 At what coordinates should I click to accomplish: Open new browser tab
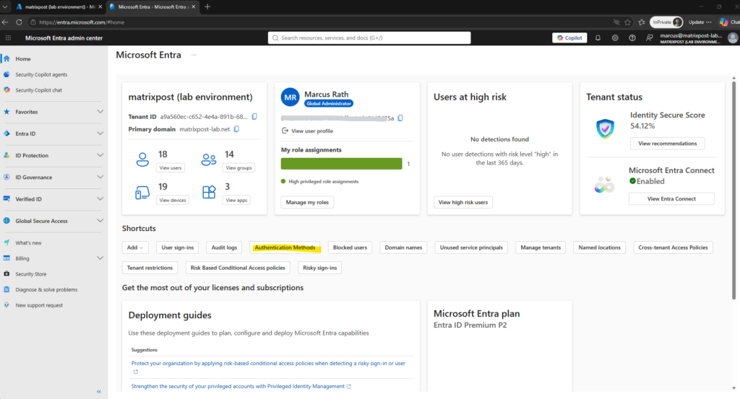click(x=207, y=6)
